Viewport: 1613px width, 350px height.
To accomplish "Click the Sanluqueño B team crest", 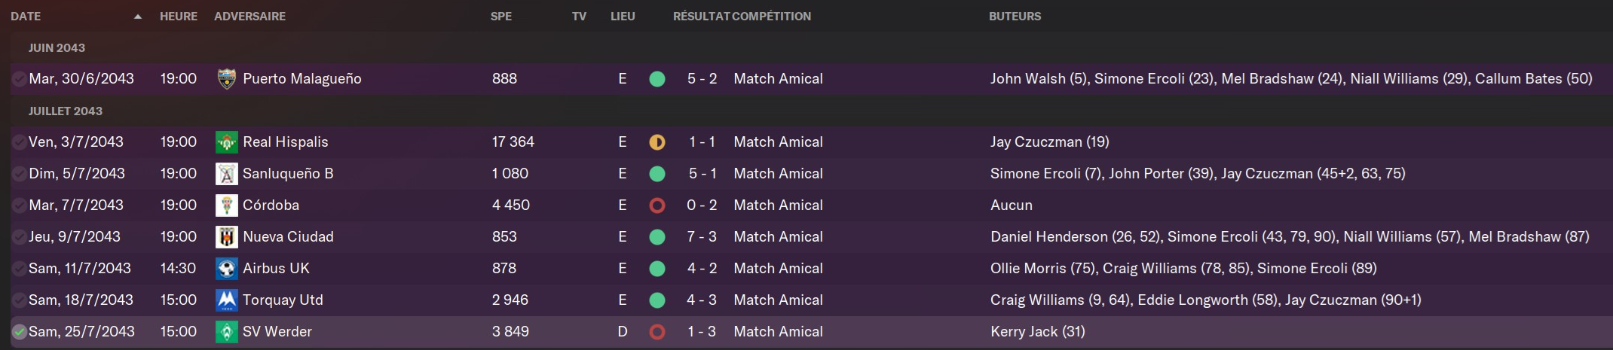I will (226, 173).
